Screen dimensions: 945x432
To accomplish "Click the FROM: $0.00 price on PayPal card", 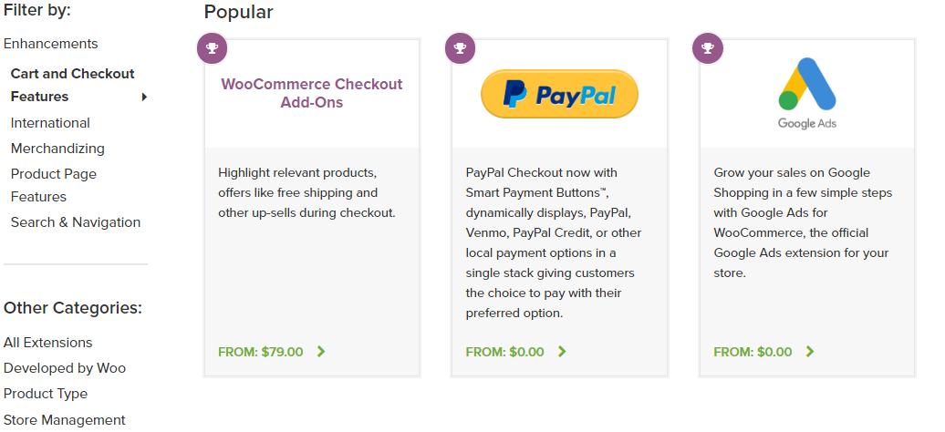I will (x=504, y=351).
